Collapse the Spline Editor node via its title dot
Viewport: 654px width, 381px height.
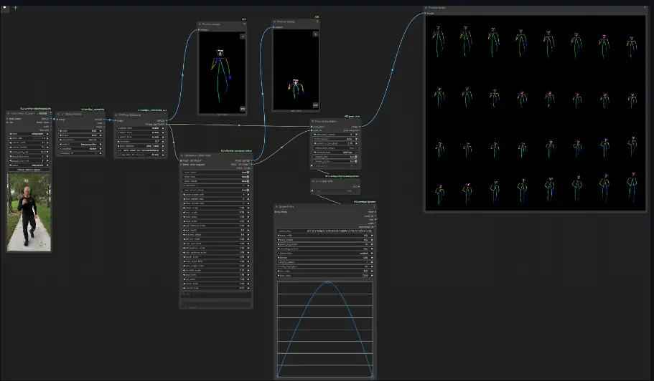point(277,207)
